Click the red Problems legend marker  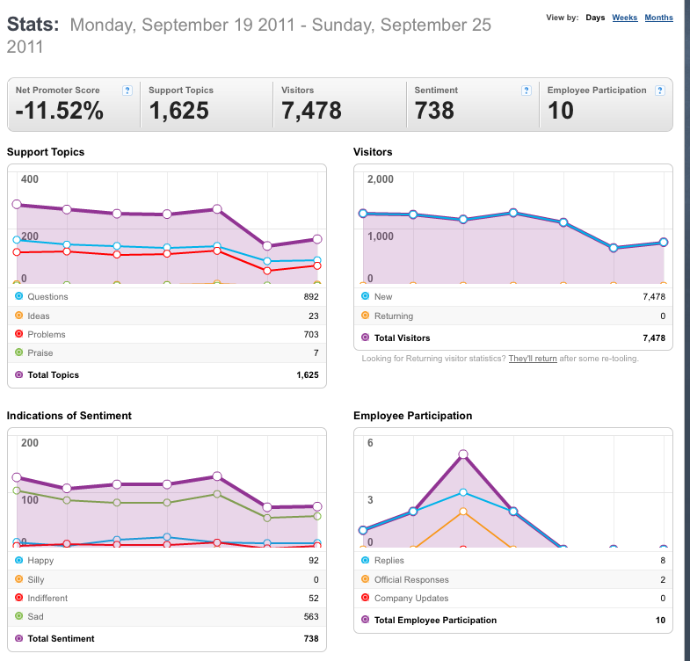[19, 334]
